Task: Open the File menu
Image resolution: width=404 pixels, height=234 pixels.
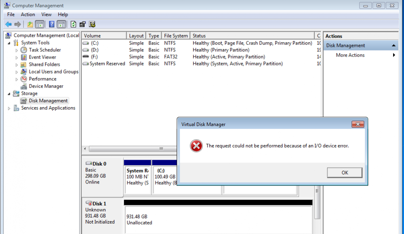Action: pos(11,15)
